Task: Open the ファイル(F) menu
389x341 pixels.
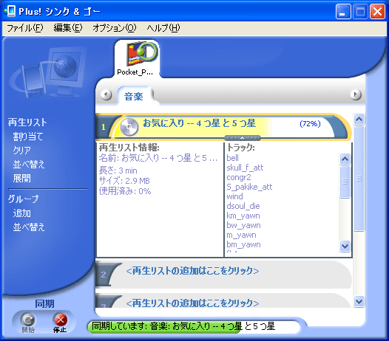Action: [x=25, y=28]
